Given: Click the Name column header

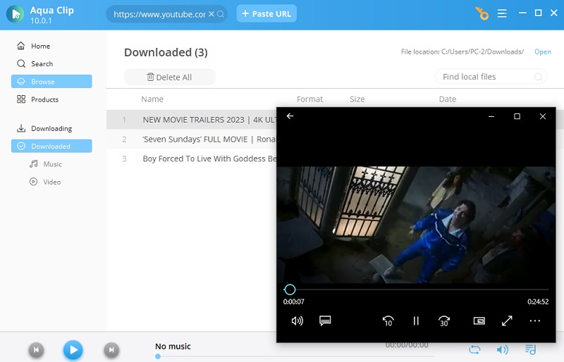Looking at the screenshot, I should 152,99.
